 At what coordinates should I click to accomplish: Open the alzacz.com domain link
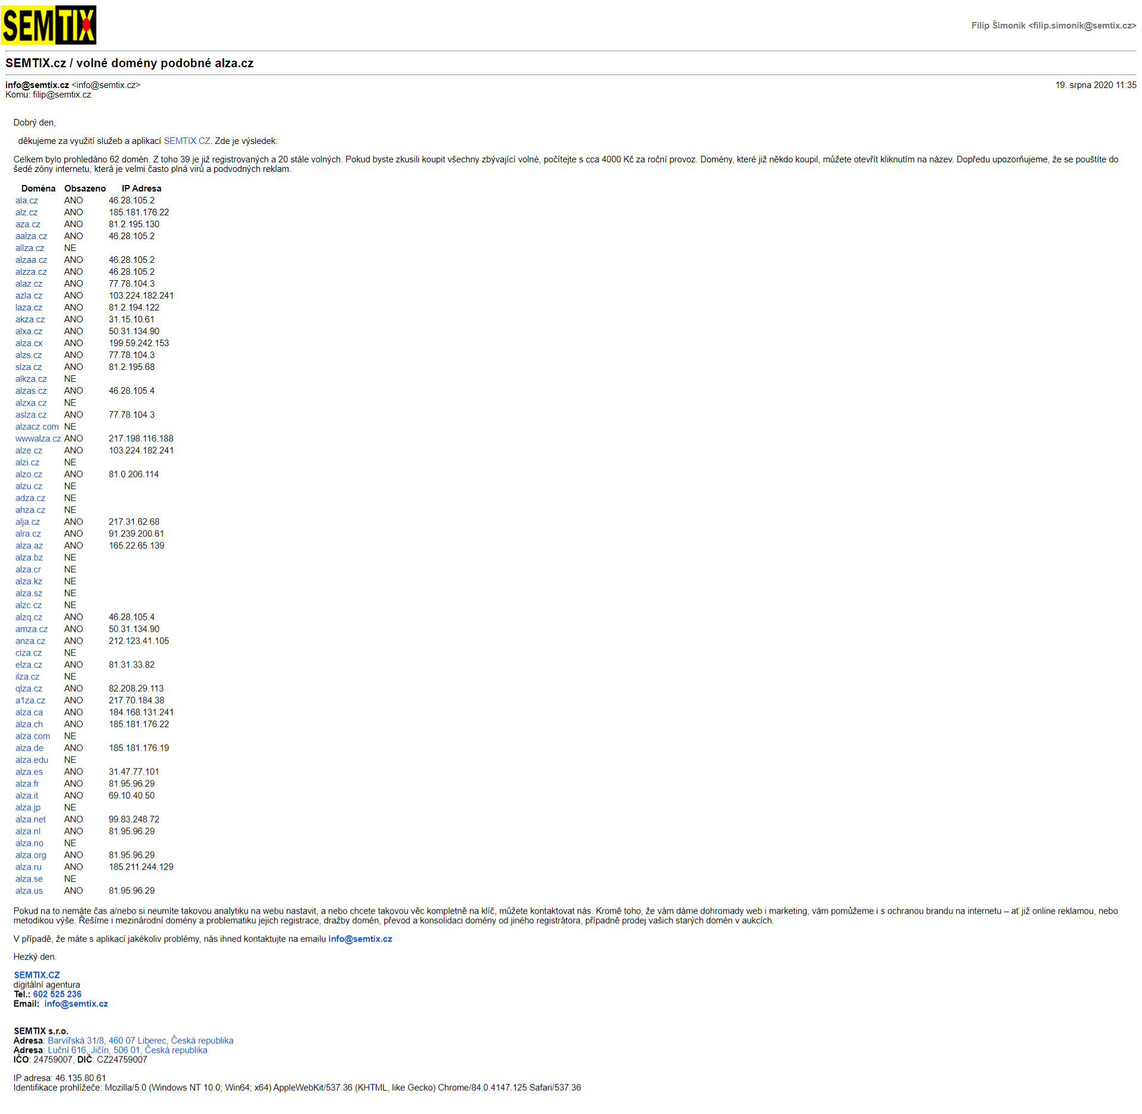click(37, 426)
